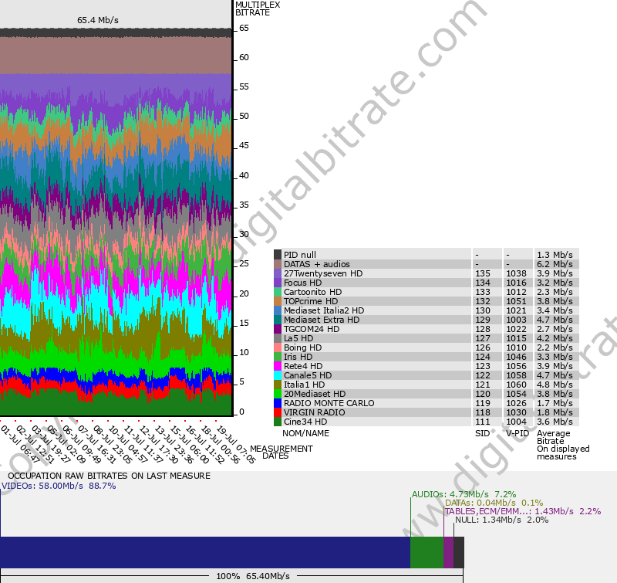The height and width of the screenshot is (583, 617).
Task: Click the NULL 1.34Mb/s 2.0% label
Action: pos(502,520)
